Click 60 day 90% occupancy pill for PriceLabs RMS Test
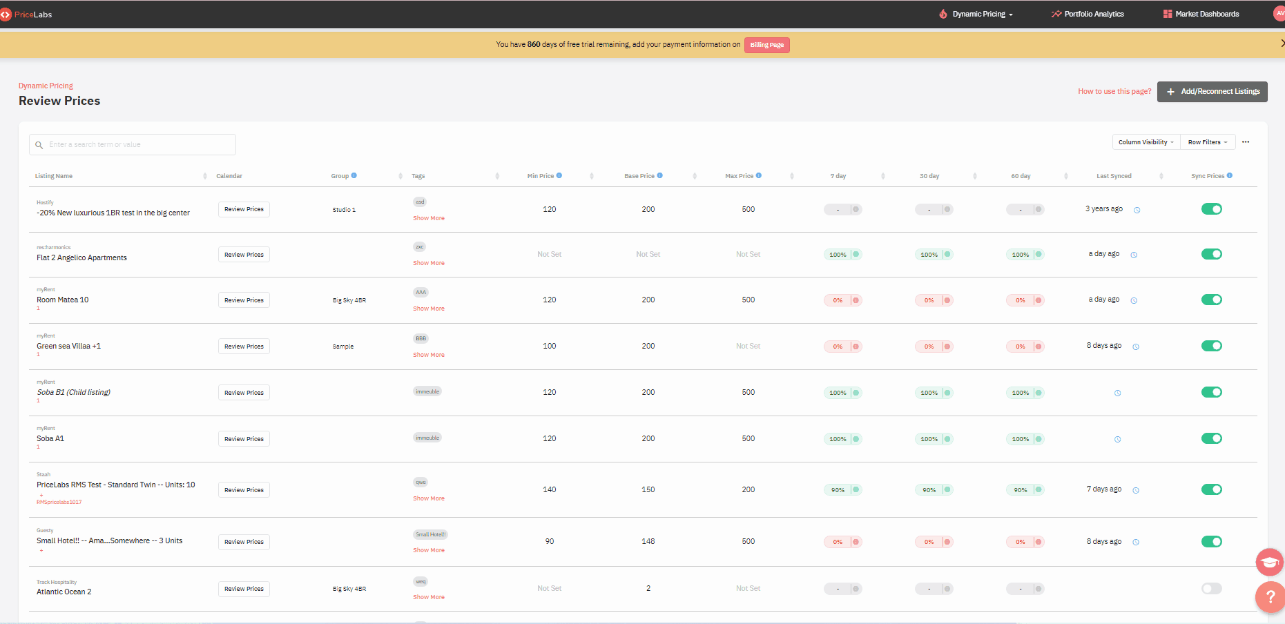The height and width of the screenshot is (624, 1285). (1025, 490)
